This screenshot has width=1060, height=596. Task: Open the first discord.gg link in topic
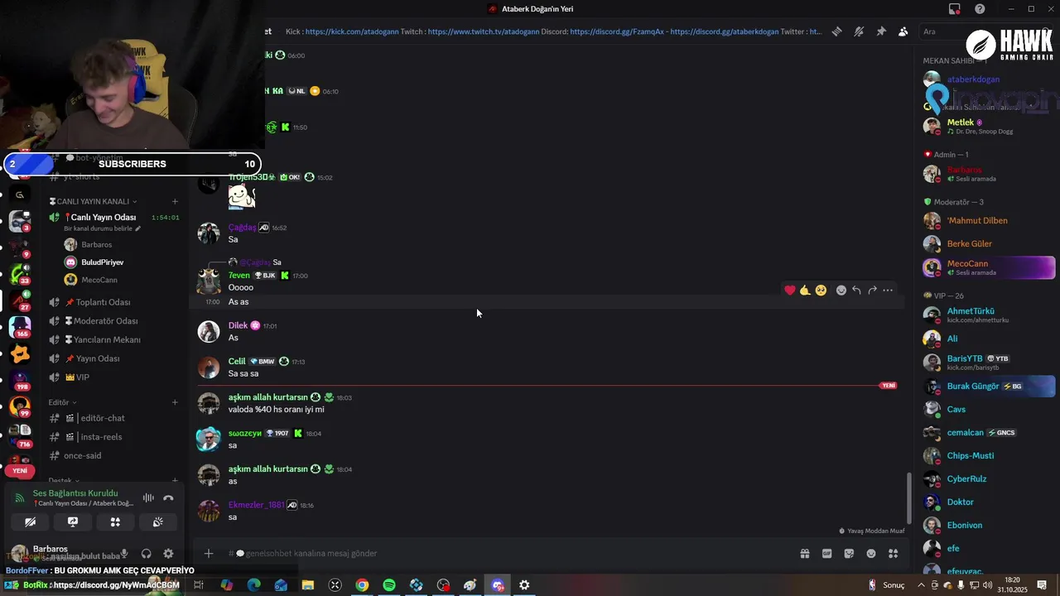pos(617,31)
